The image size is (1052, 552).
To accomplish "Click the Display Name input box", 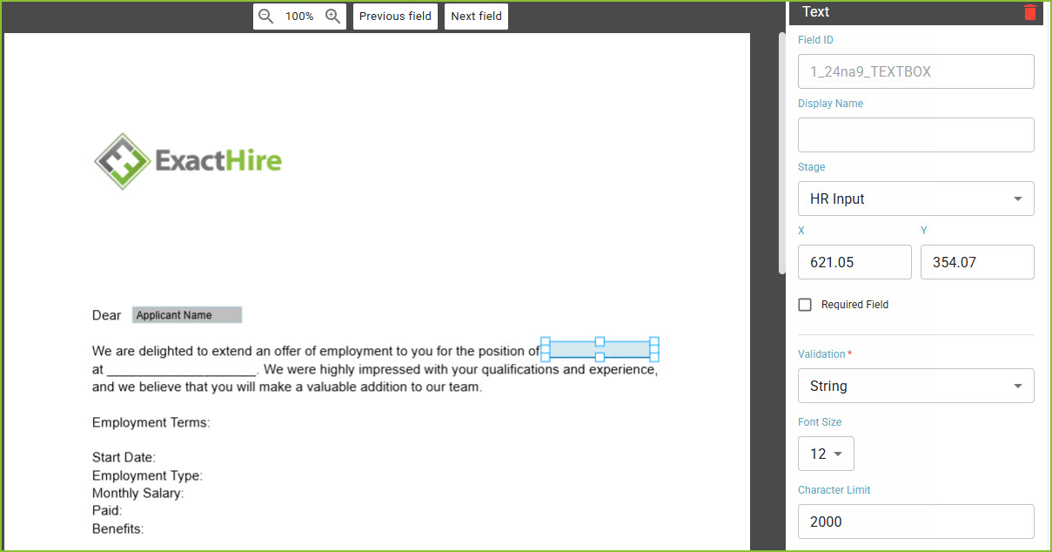I will [x=916, y=135].
